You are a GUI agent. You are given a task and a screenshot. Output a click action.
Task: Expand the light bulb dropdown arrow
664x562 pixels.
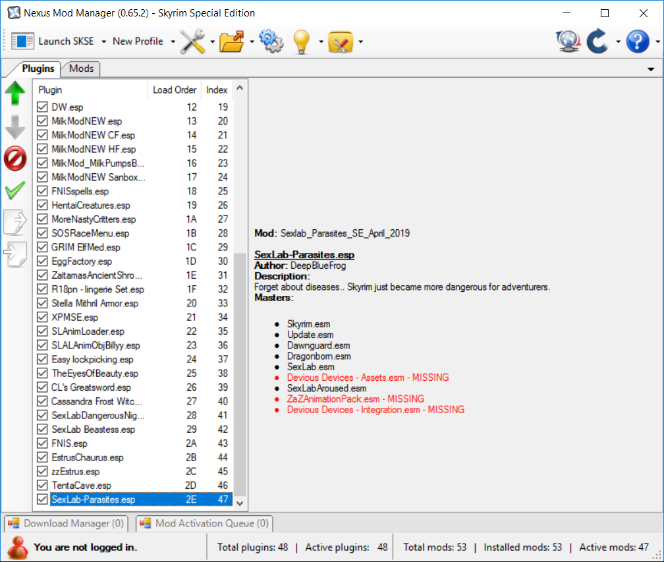pyautogui.click(x=321, y=42)
